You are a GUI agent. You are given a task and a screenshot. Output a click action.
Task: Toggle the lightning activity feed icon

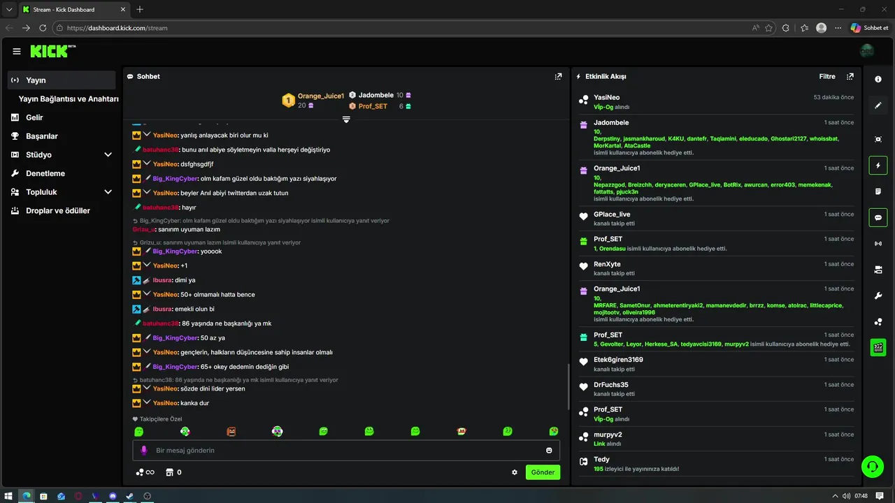pos(878,166)
